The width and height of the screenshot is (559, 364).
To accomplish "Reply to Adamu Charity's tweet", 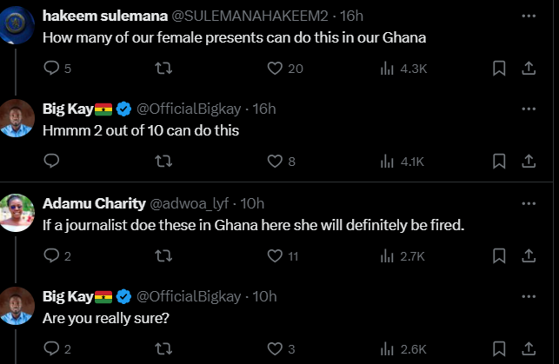I will pyautogui.click(x=50, y=255).
